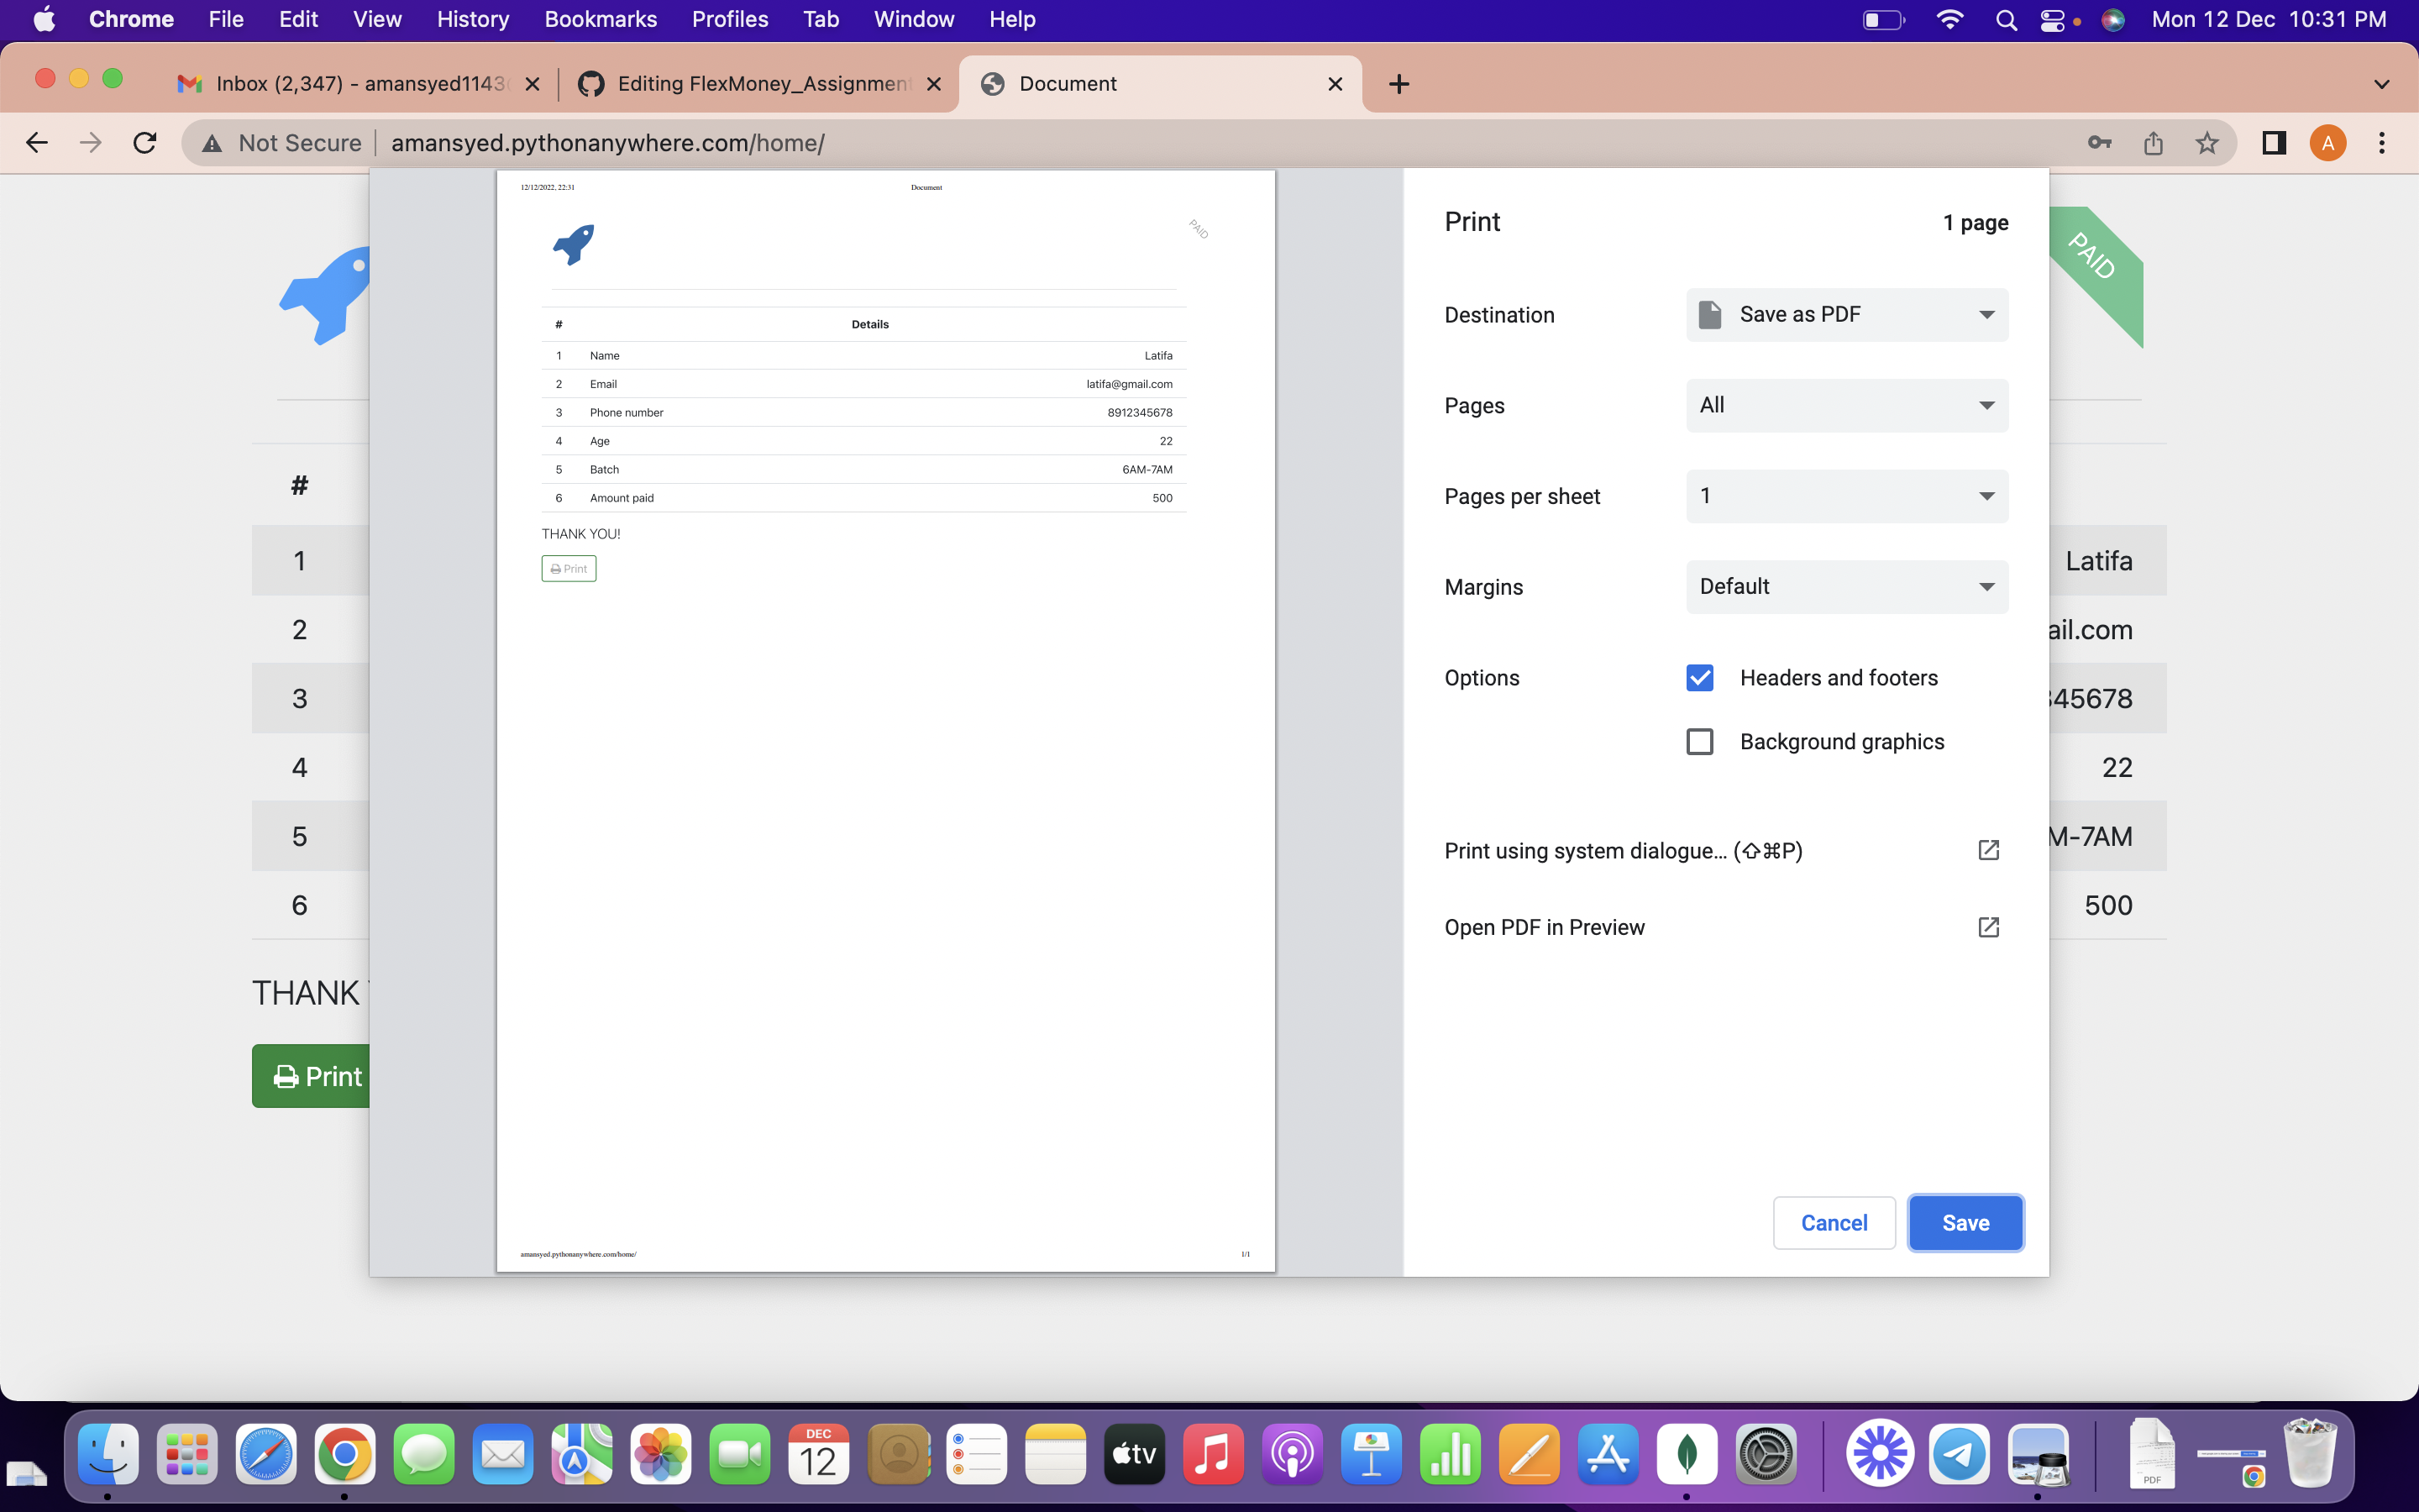Open the Margins dropdown showing Default
Viewport: 2419px width, 1512px height.
pyautogui.click(x=1845, y=587)
